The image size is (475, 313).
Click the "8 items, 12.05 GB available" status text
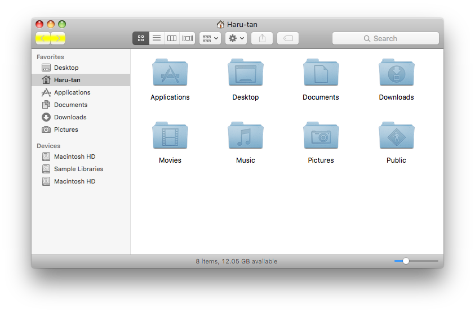click(x=237, y=261)
